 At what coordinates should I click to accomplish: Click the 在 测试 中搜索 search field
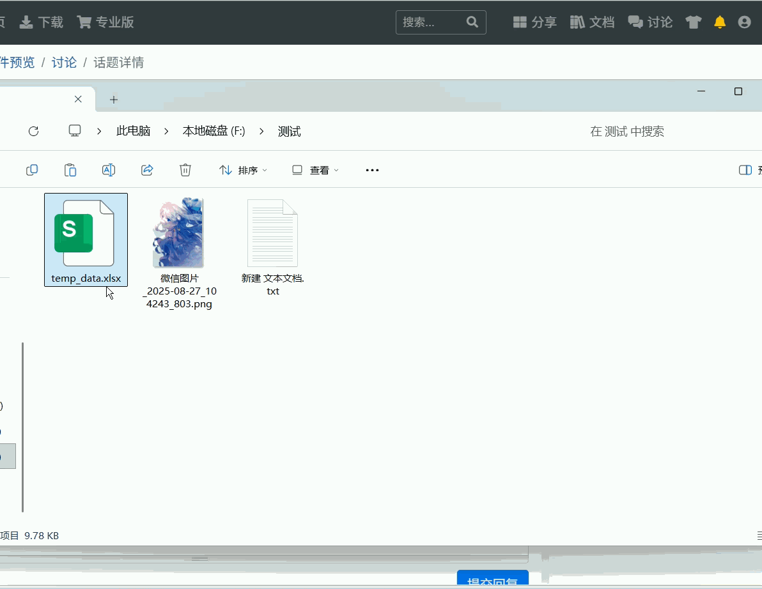[x=626, y=132]
